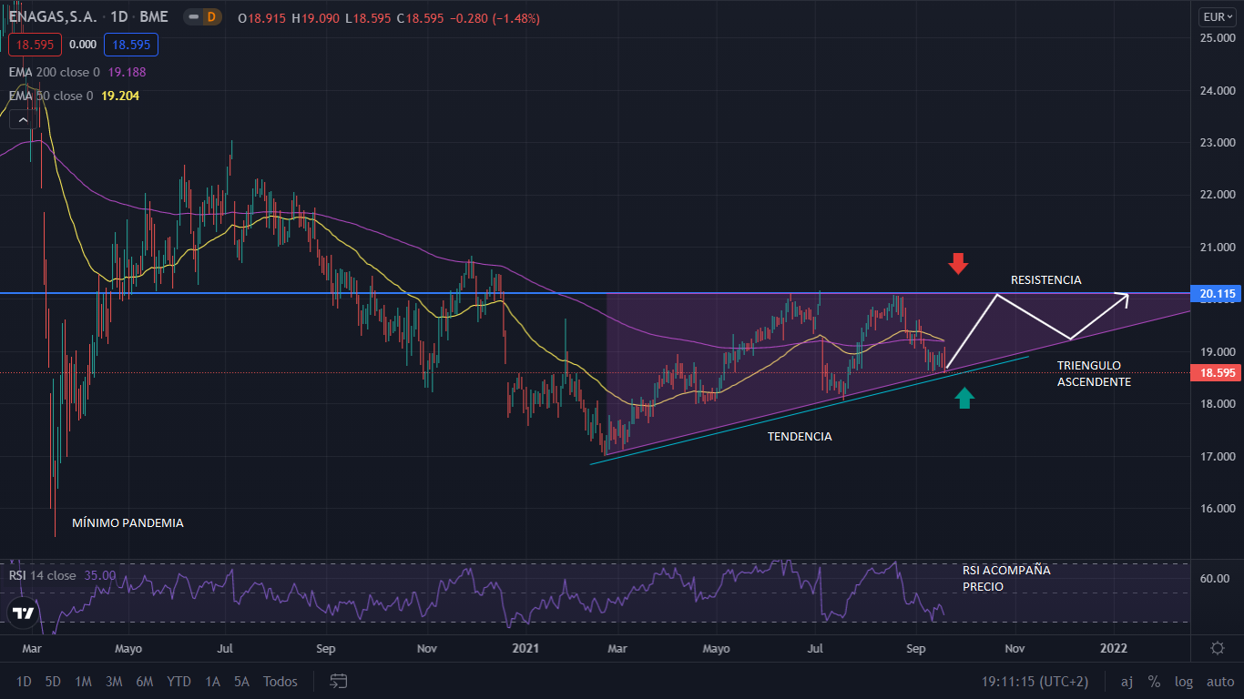
Task: Select the RSI 14 close indicator label
Action: [x=42, y=575]
